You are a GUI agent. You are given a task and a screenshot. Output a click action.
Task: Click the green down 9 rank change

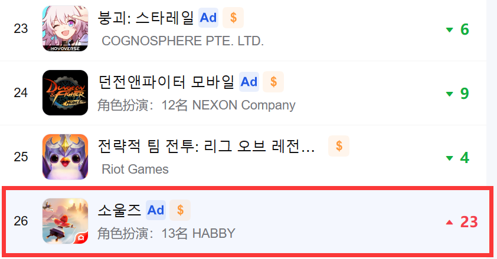pos(457,94)
